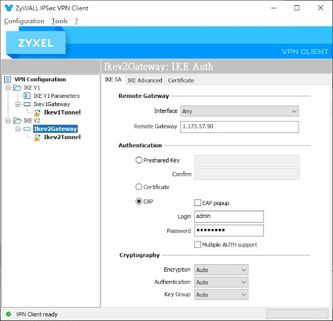The image size is (333, 321).
Task: Select Ikev1Tunnel tree item label
Action: pyautogui.click(x=62, y=112)
